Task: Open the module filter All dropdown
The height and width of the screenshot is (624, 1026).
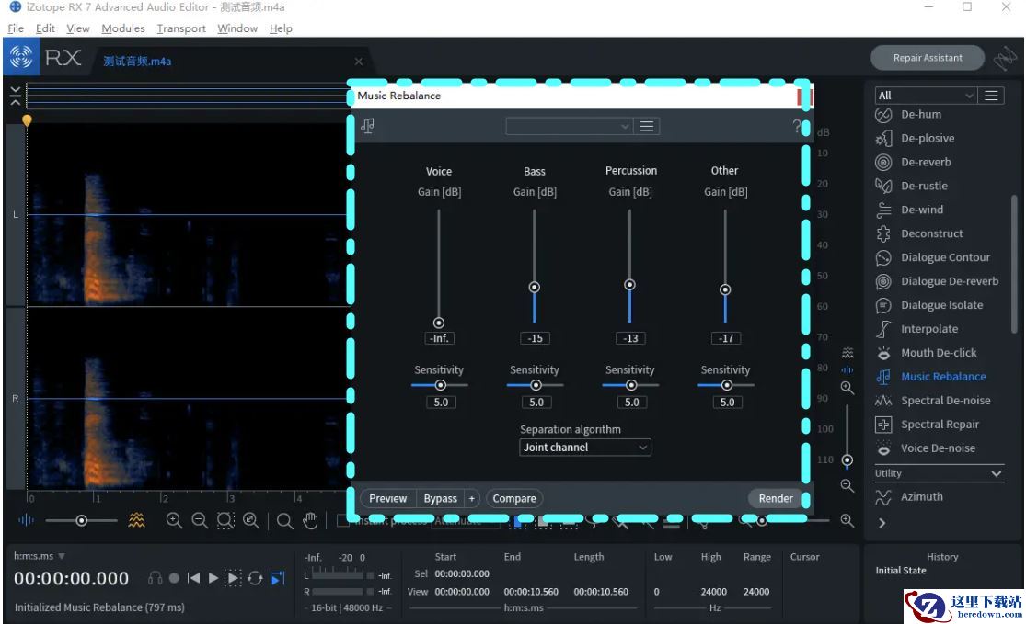Action: (x=925, y=96)
